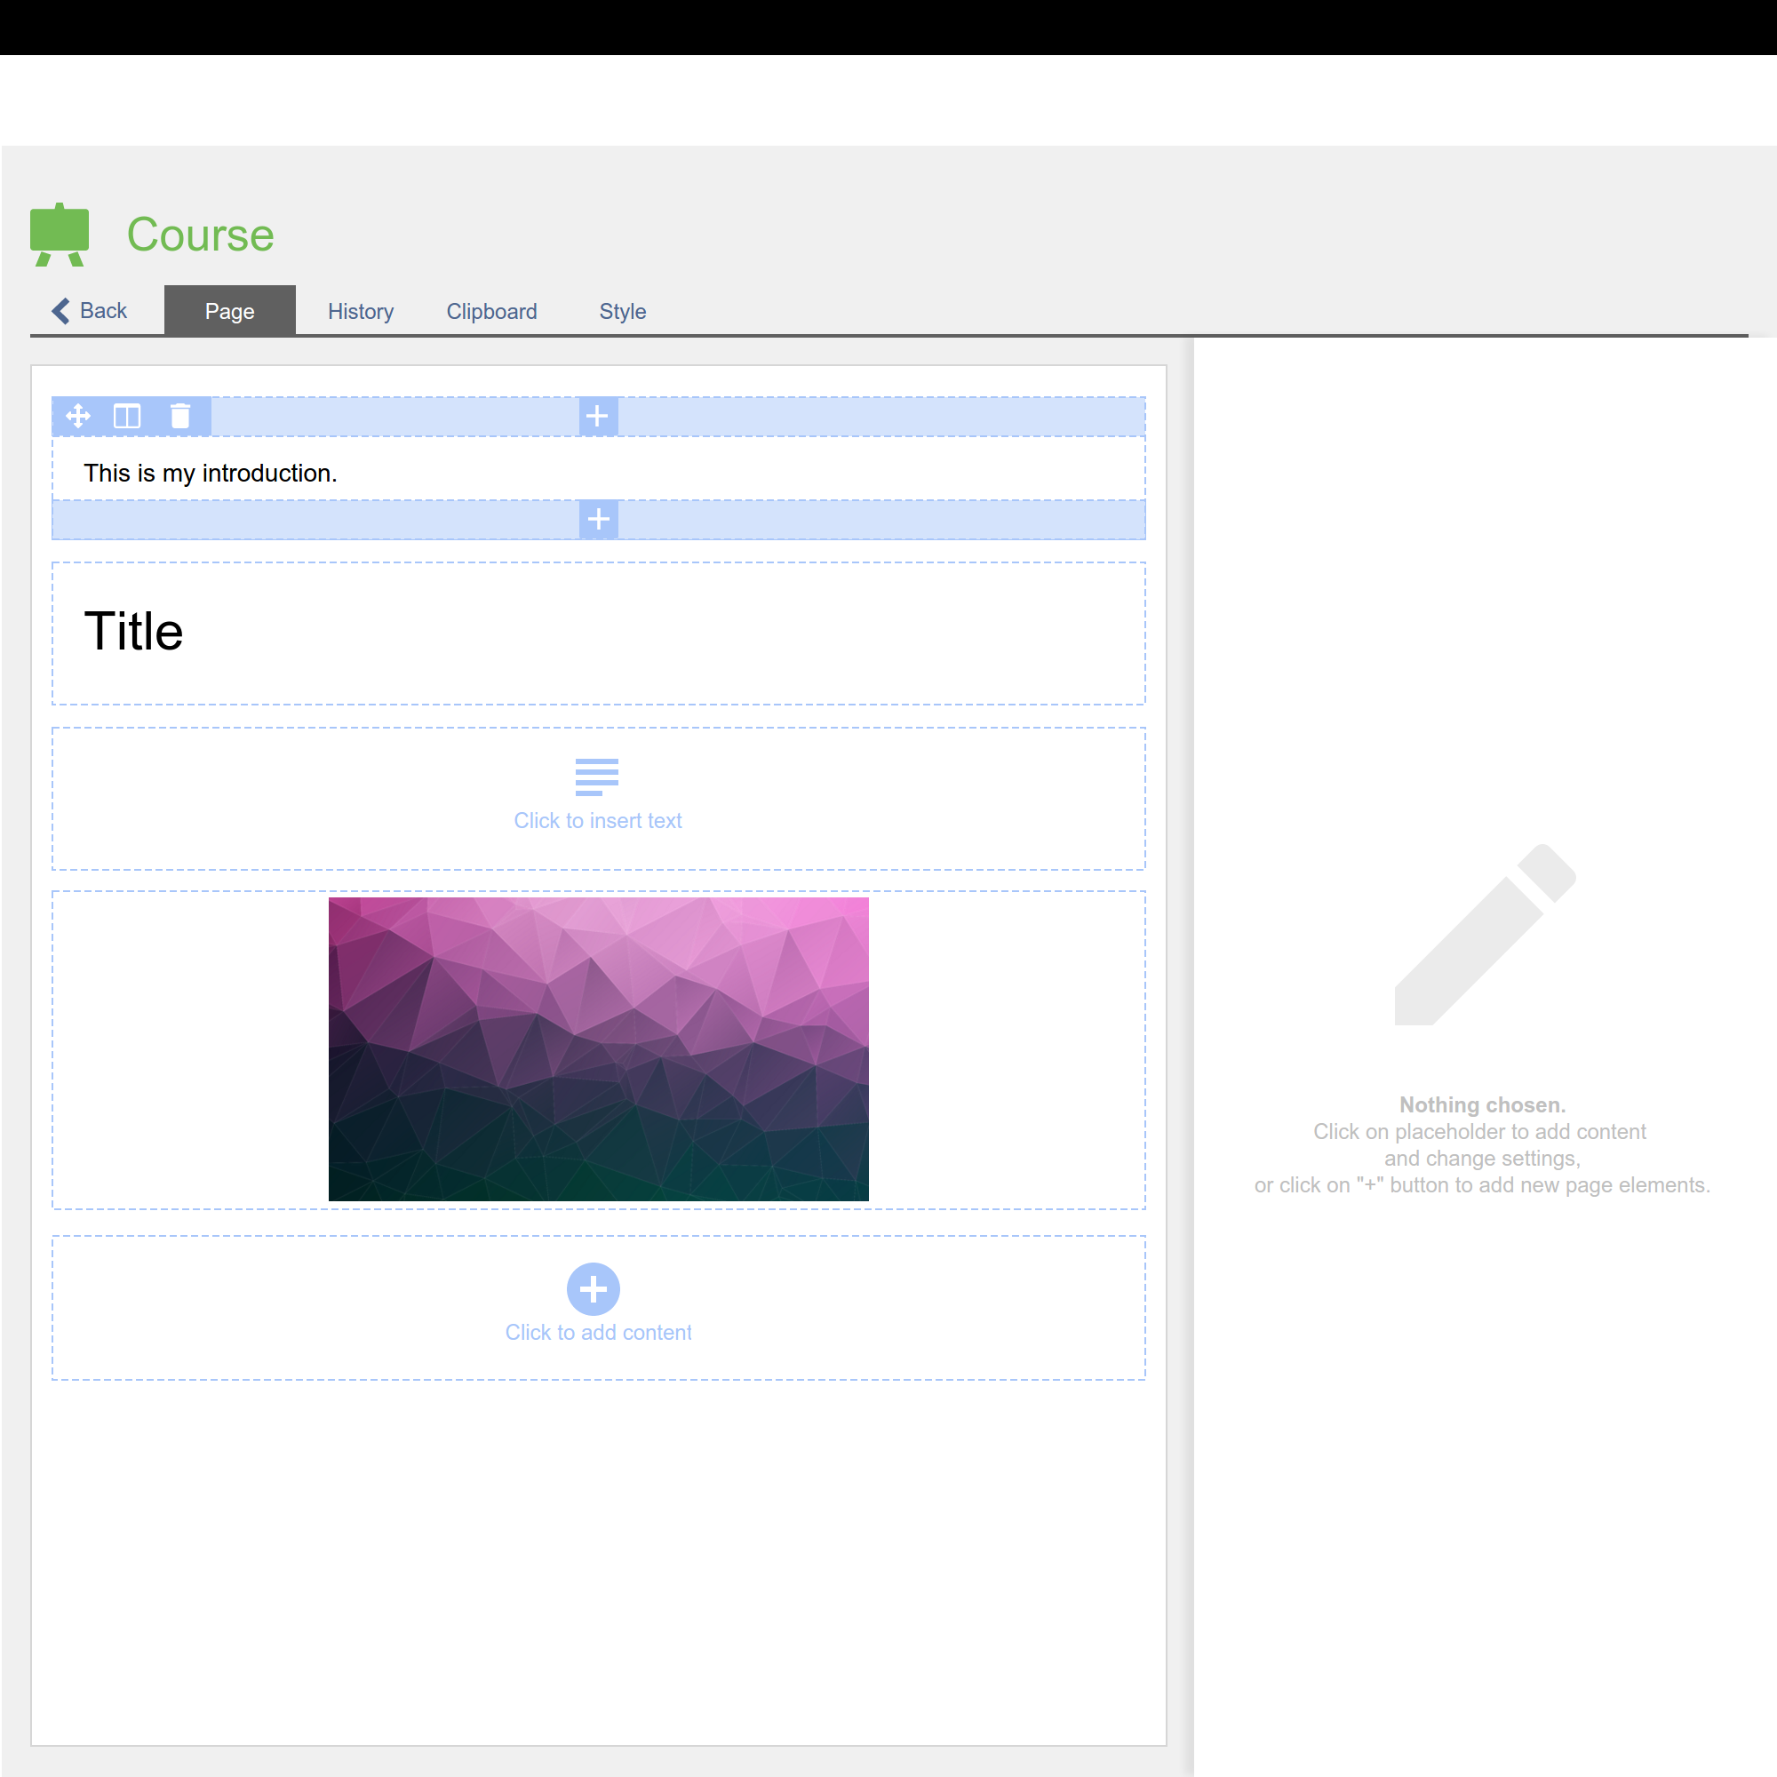Click the column split layout icon
This screenshot has height=1777, width=1777.
coord(127,417)
